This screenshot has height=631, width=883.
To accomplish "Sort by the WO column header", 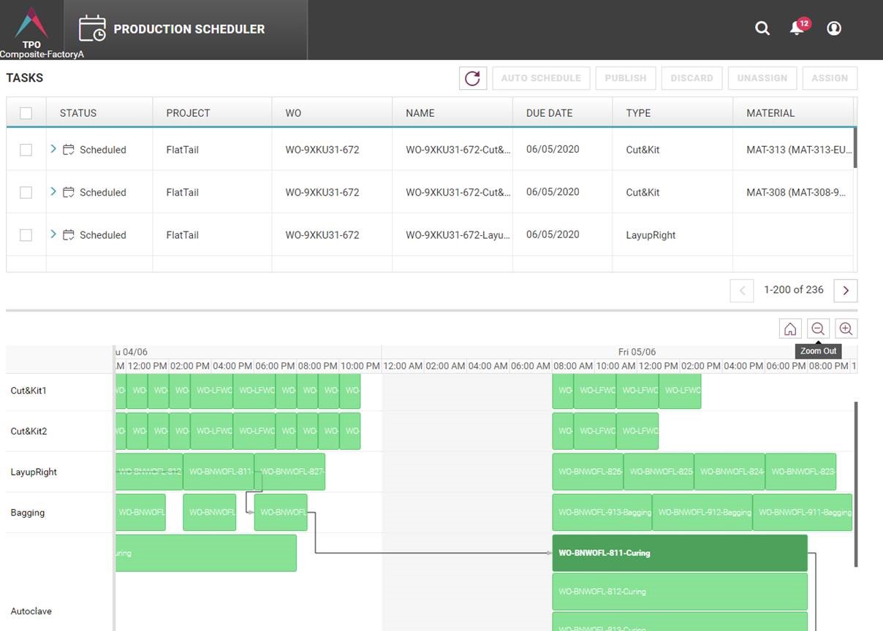I will tap(293, 113).
